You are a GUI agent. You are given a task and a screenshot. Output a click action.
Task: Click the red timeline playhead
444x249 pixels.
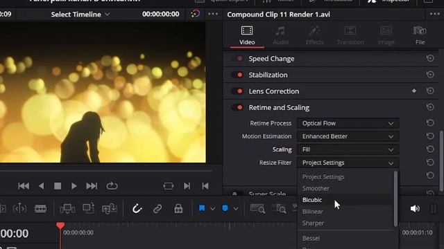pos(60,225)
